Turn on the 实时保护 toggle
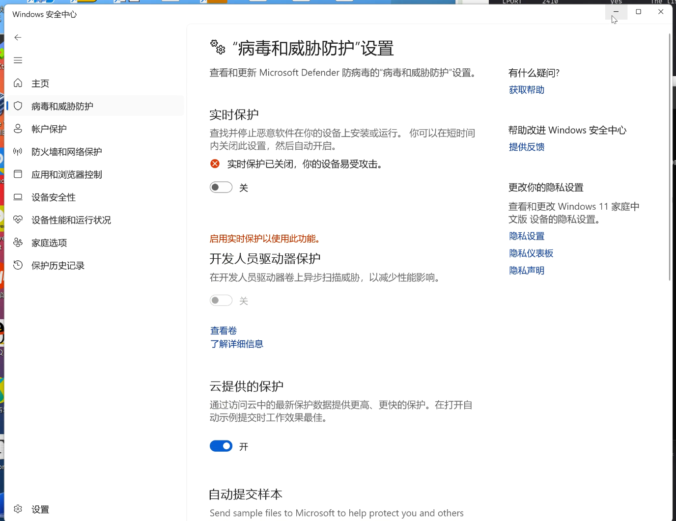This screenshot has width=676, height=521. (x=221, y=187)
